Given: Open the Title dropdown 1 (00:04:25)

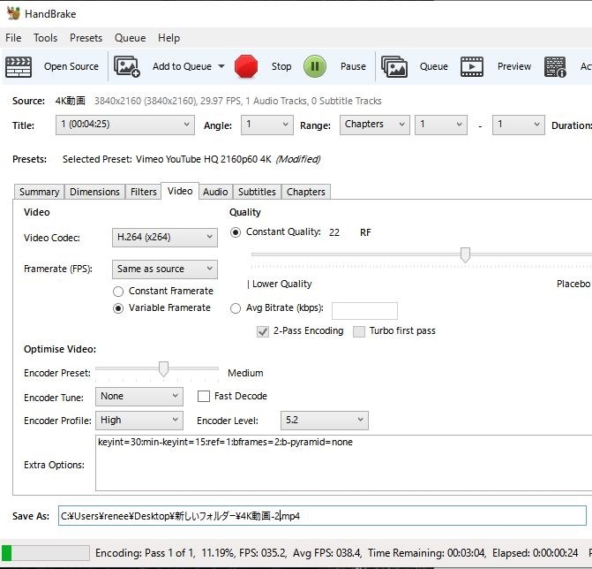Looking at the screenshot, I should pos(125,125).
